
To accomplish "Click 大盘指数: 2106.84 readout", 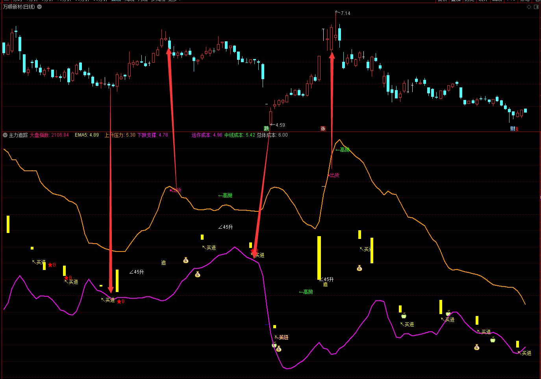I will coord(49,135).
